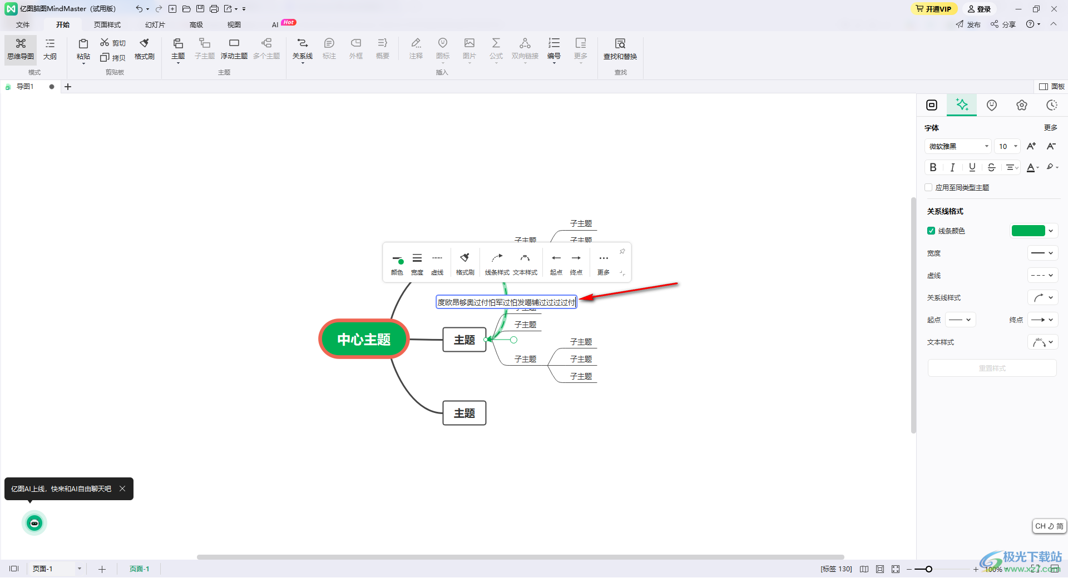1068x578 pixels.
Task: Uncheck the line color (线条颜色) checkbox
Action: click(931, 231)
